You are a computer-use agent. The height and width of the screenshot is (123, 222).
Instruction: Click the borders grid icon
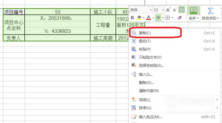point(168,18)
